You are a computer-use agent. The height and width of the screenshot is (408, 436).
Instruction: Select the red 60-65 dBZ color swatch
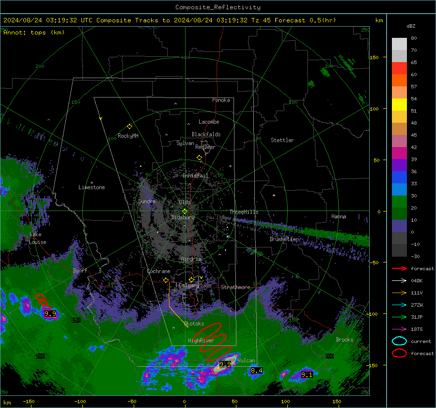399,68
